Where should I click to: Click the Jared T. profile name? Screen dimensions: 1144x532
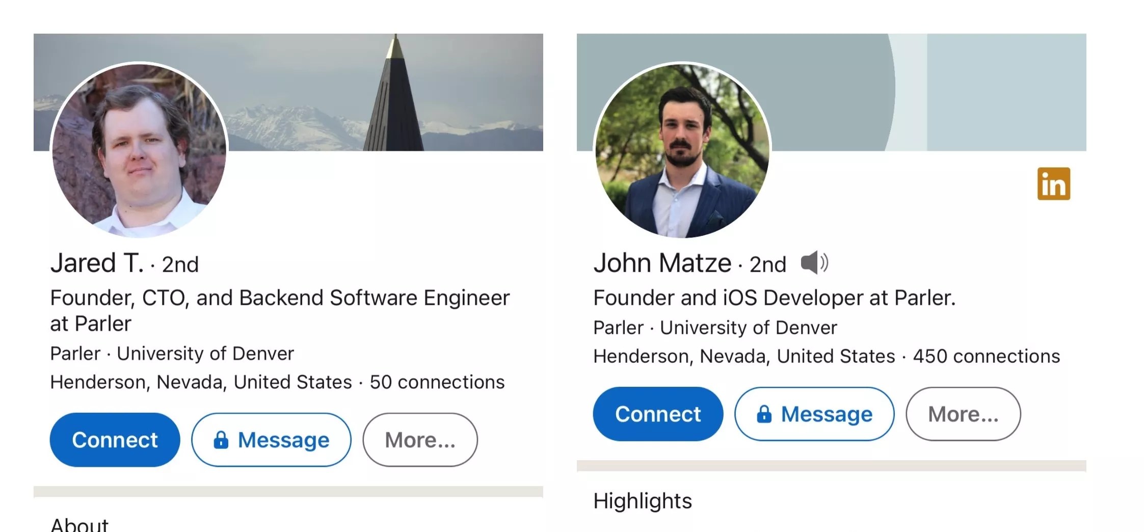(97, 263)
